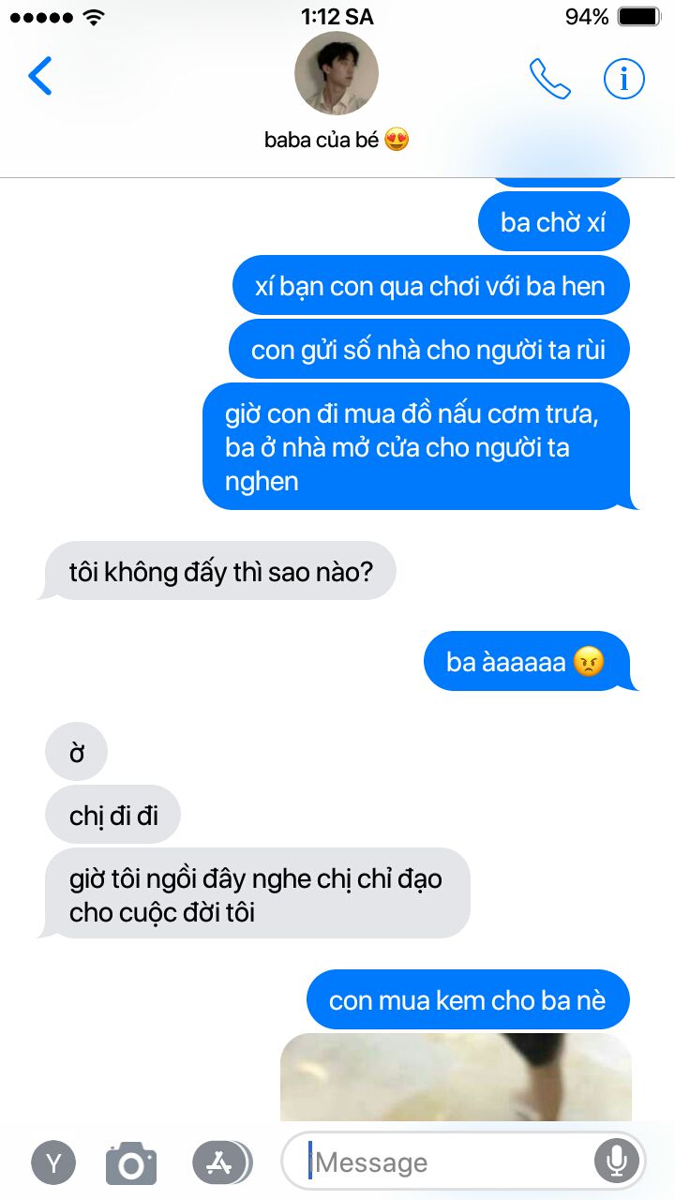Tap the round Y button
The image size is (675, 1200).
(x=53, y=1163)
